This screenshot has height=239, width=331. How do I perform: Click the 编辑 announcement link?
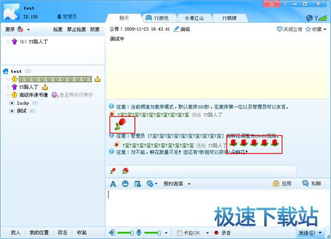(x=185, y=29)
